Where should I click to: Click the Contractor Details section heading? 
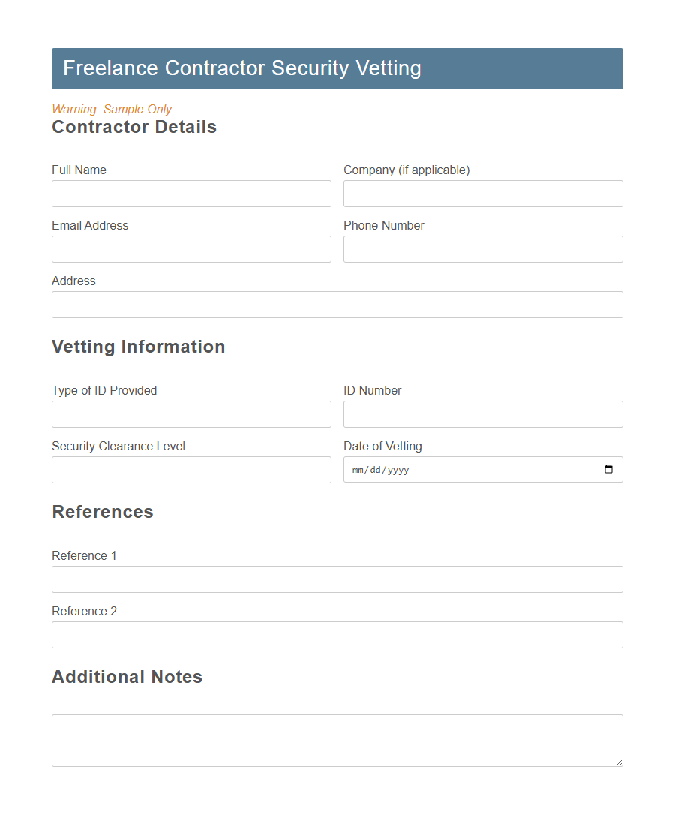pos(133,127)
